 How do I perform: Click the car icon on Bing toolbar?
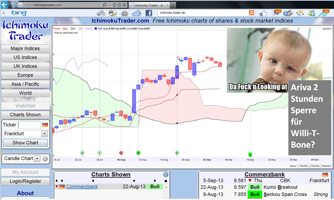113,13
